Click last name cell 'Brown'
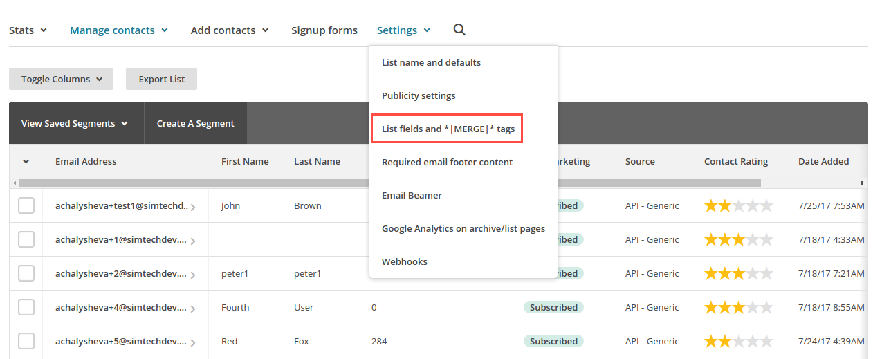The width and height of the screenshot is (873, 359). (x=307, y=205)
